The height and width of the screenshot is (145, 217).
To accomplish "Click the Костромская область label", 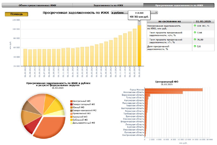I will (x=133, y=135).
